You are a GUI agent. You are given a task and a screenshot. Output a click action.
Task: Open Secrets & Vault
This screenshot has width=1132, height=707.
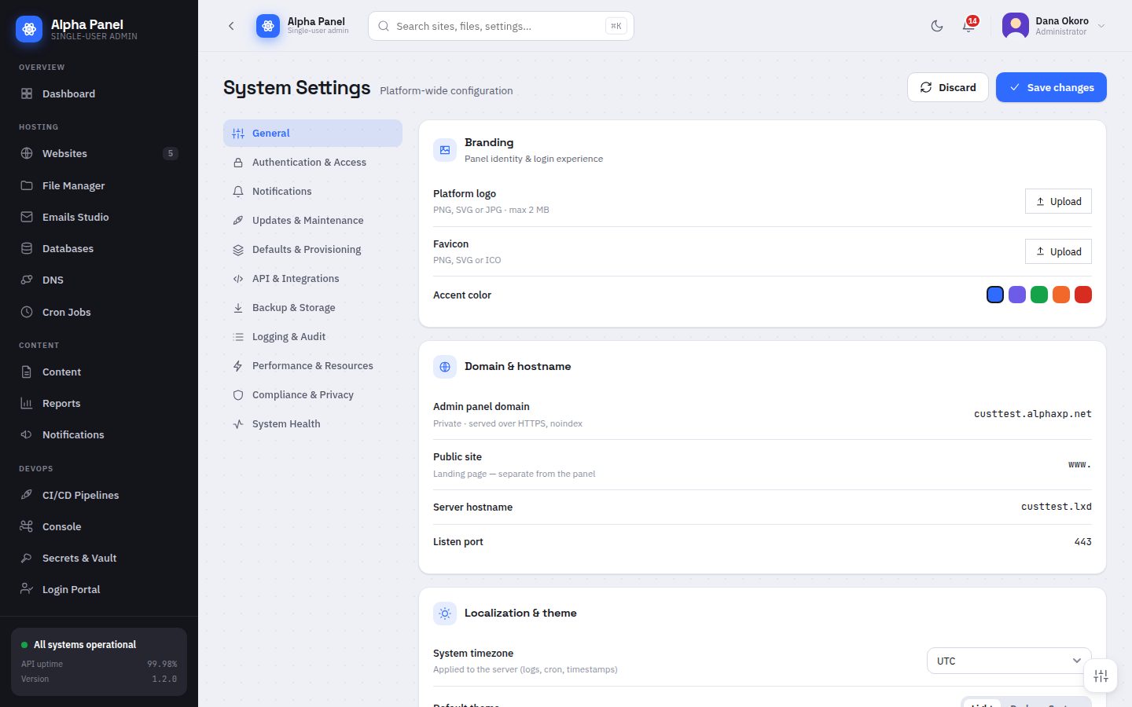point(99,558)
